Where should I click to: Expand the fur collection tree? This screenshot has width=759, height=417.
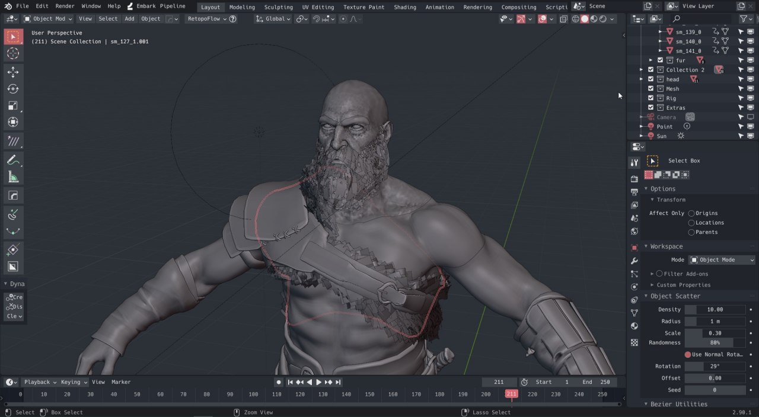[650, 60]
